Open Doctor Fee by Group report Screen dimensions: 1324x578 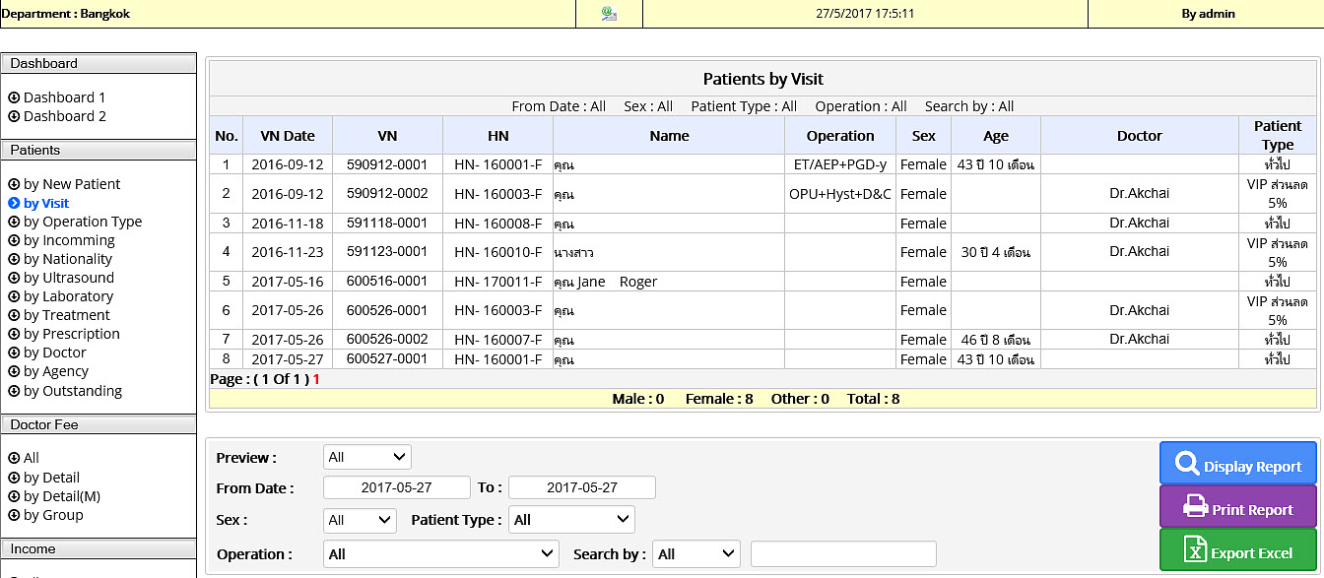[x=53, y=515]
